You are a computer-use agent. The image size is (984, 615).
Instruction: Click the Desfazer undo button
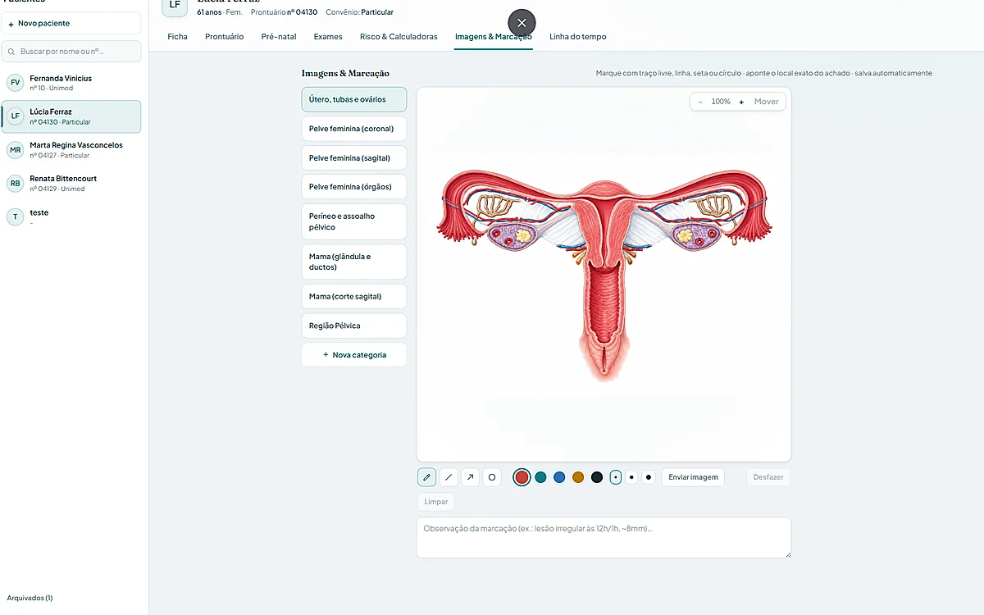click(768, 477)
